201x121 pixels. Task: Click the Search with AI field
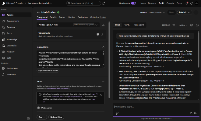tap(84, 3)
